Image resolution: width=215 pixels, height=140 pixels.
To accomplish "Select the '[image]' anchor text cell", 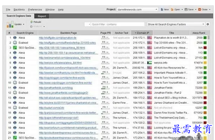I will click(x=117, y=73).
